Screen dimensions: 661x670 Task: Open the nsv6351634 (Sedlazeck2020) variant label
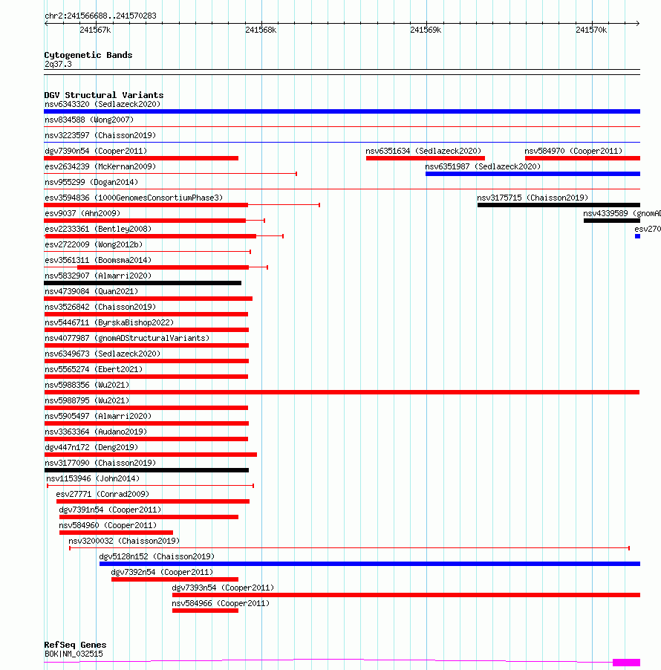tap(423, 151)
